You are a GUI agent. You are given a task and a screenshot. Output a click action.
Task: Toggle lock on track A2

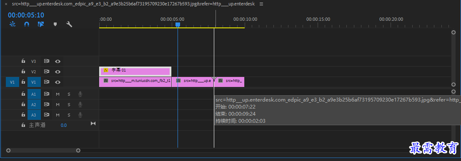pos(23,104)
